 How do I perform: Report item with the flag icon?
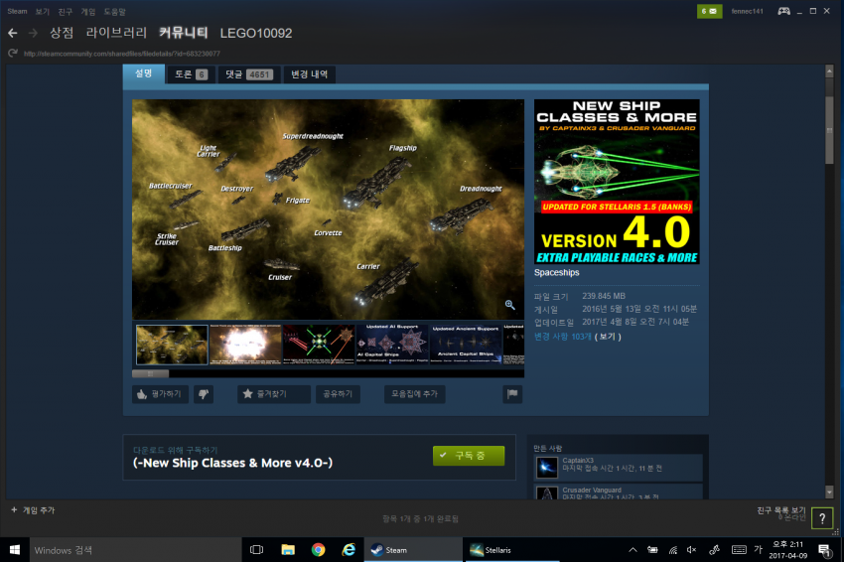(512, 394)
